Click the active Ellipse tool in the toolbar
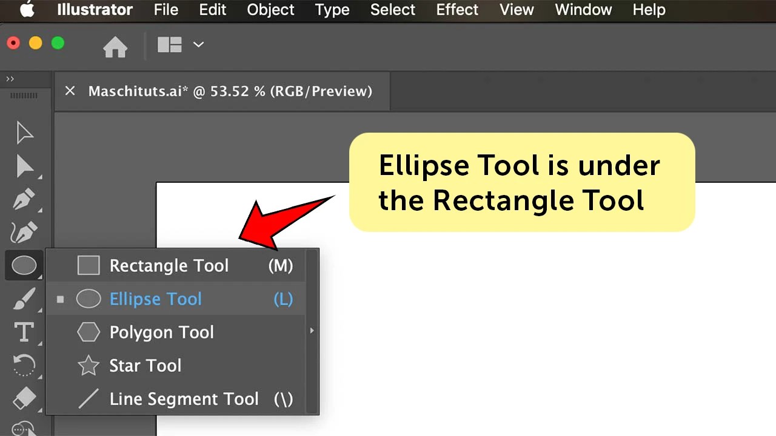Viewport: 776px width, 436px height. pos(24,265)
